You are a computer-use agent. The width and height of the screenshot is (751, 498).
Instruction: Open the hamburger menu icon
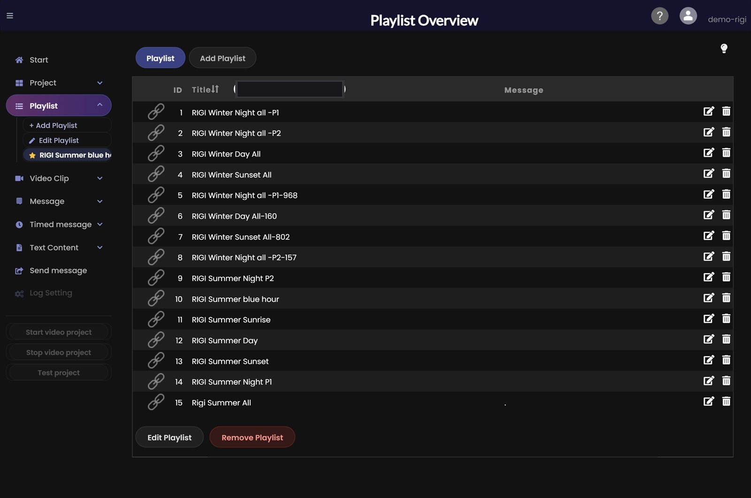pyautogui.click(x=9, y=15)
